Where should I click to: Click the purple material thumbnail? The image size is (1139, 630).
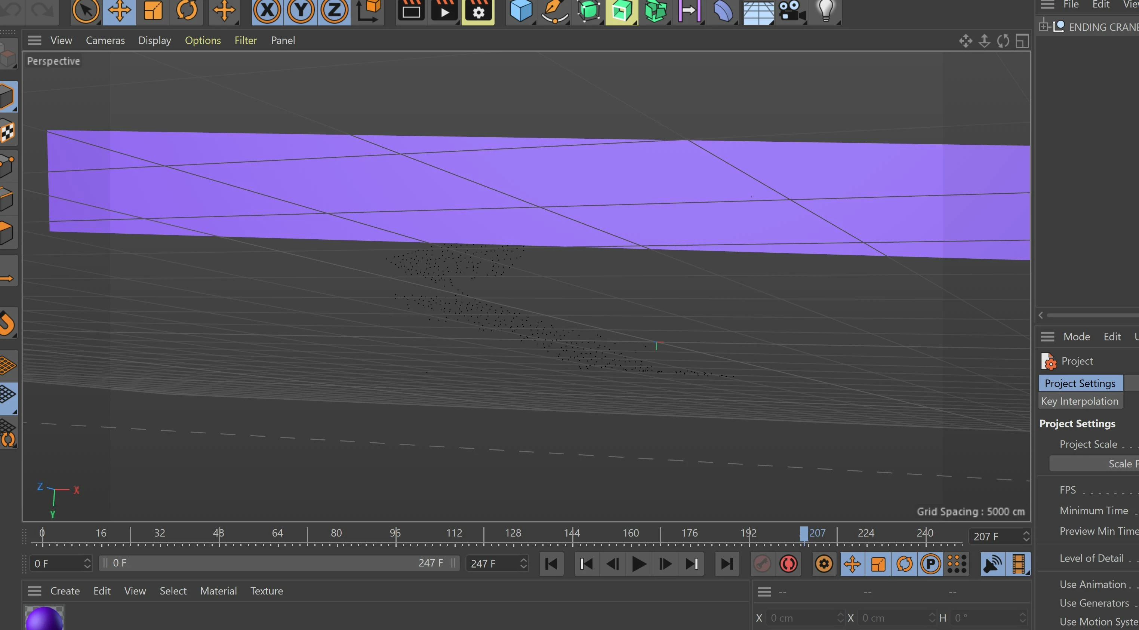(44, 618)
